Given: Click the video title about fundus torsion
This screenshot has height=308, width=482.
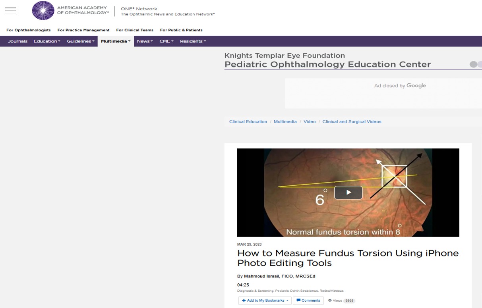Looking at the screenshot, I should tap(348, 258).
